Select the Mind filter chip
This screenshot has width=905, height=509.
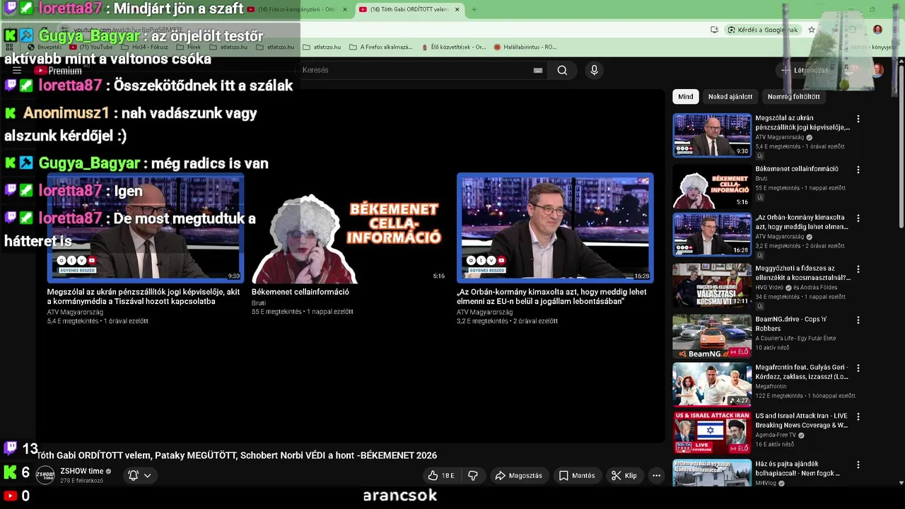686,96
